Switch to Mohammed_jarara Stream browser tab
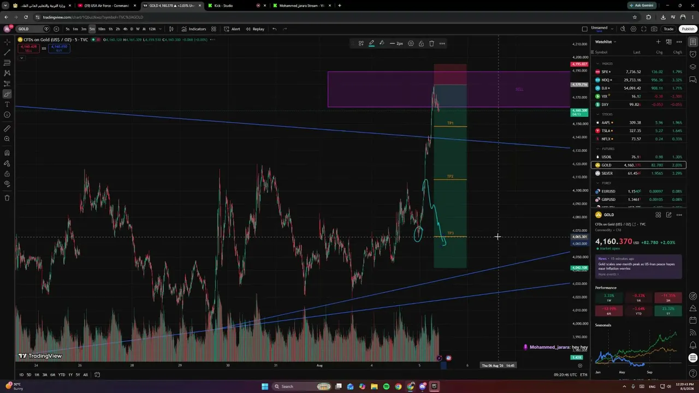Screen dimensions: 699x393 pyautogui.click(x=301, y=5)
